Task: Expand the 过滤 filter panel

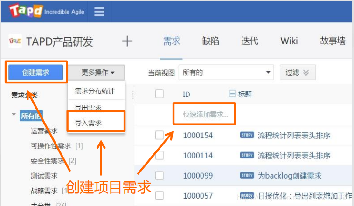Action: coord(298,72)
